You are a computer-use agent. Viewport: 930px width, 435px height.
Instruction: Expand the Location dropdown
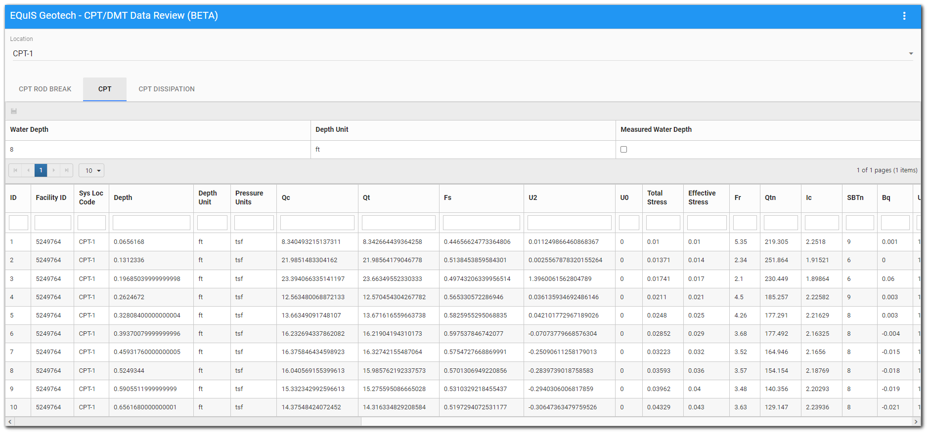pos(911,53)
